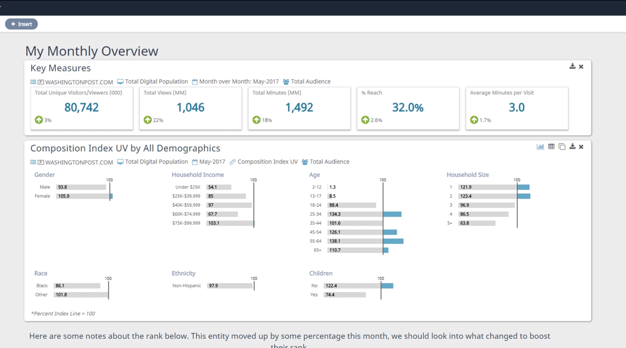Open Month over Month: May-2017 date selector

(239, 81)
